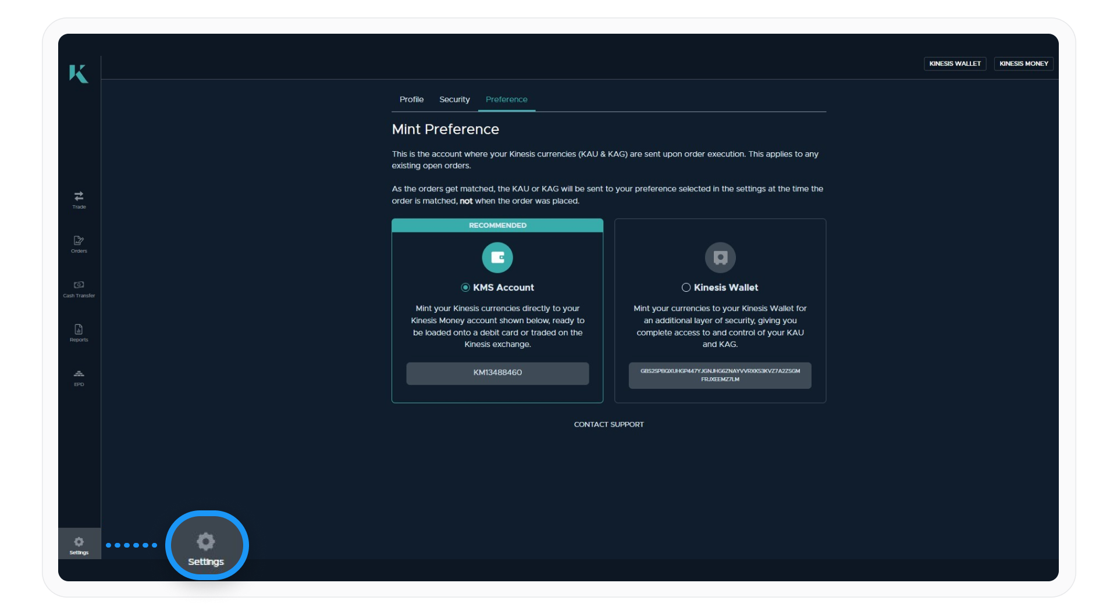This screenshot has width=1117, height=615.
Task: Switch to the Profile tab
Action: coord(411,99)
